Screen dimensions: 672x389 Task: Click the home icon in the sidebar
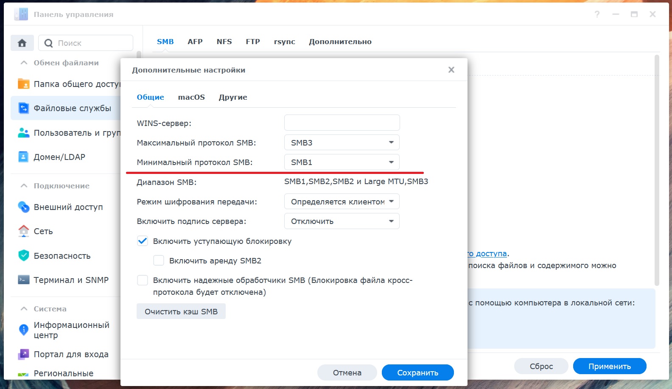[x=22, y=43]
